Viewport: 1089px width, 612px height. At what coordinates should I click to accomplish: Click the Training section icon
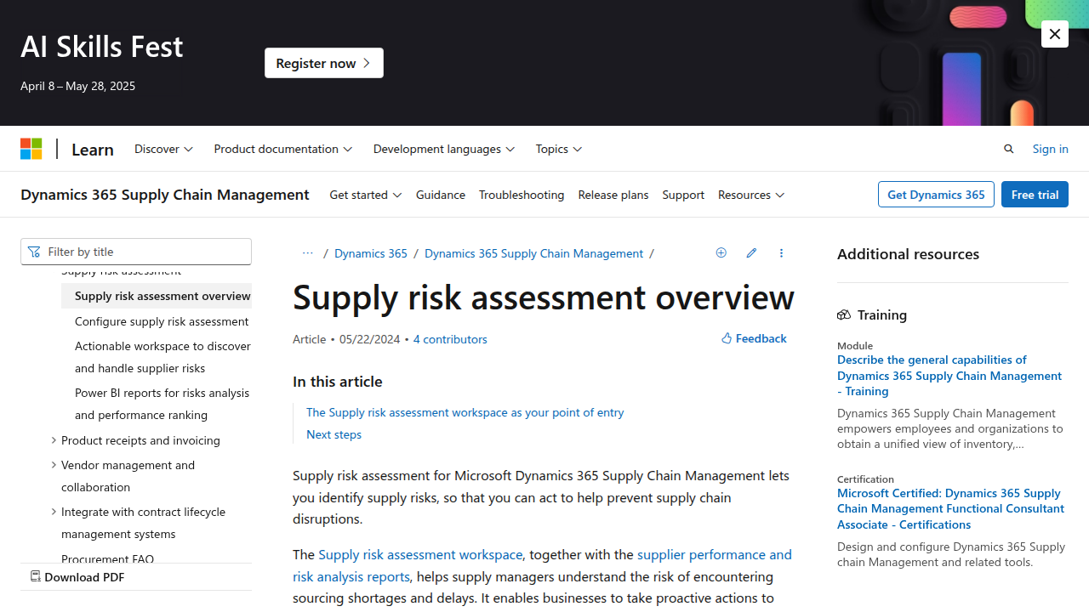(844, 314)
